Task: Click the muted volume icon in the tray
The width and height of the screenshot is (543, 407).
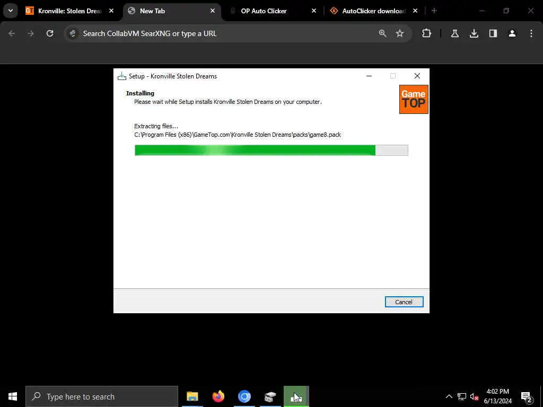Action: (x=474, y=396)
